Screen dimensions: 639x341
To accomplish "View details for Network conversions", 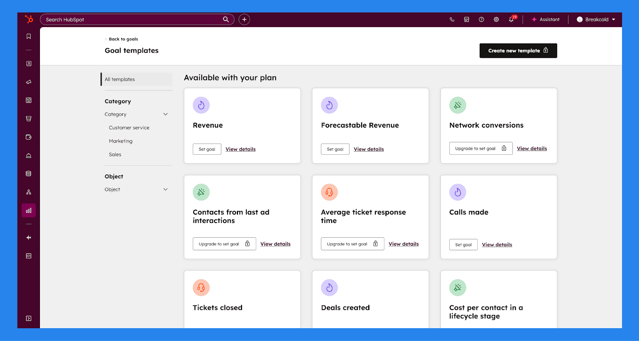I will coord(532,148).
